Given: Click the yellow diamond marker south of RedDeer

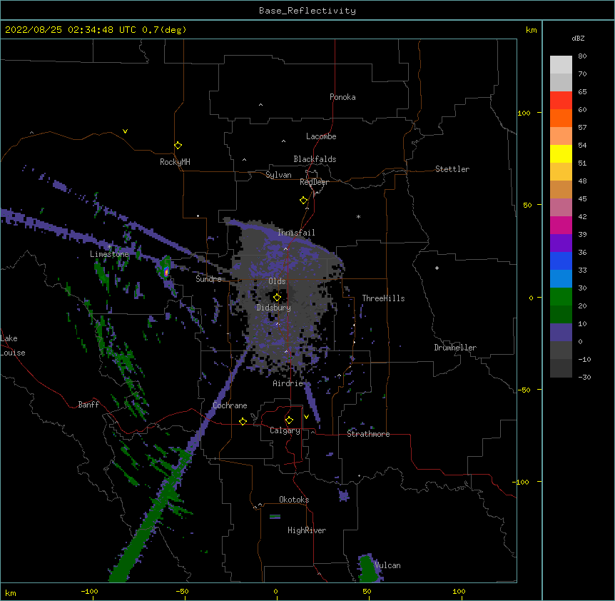Looking at the screenshot, I should click(304, 201).
